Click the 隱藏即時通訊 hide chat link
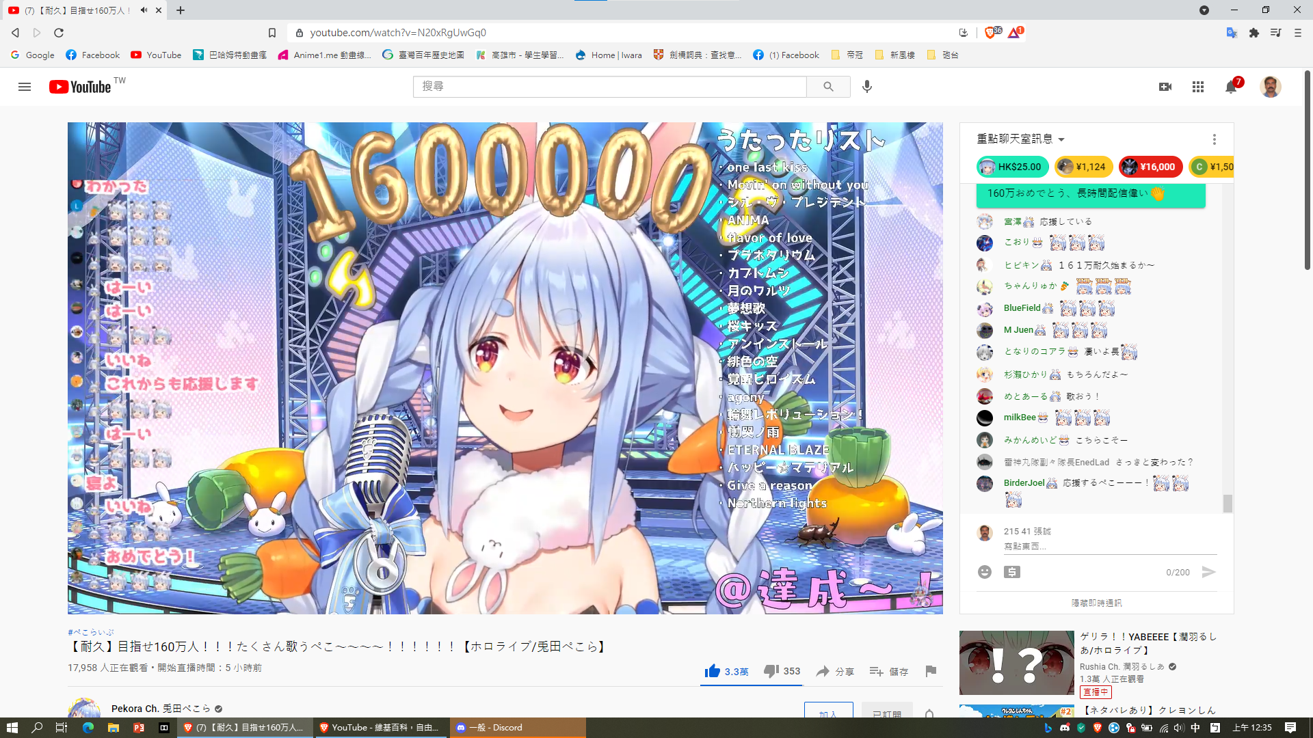1313x738 pixels. click(x=1096, y=603)
